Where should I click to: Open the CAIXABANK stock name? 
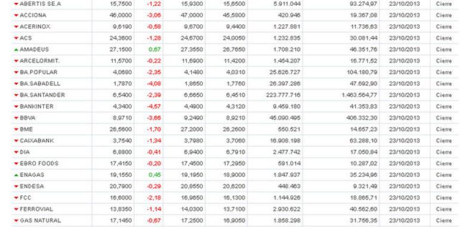click(36, 140)
